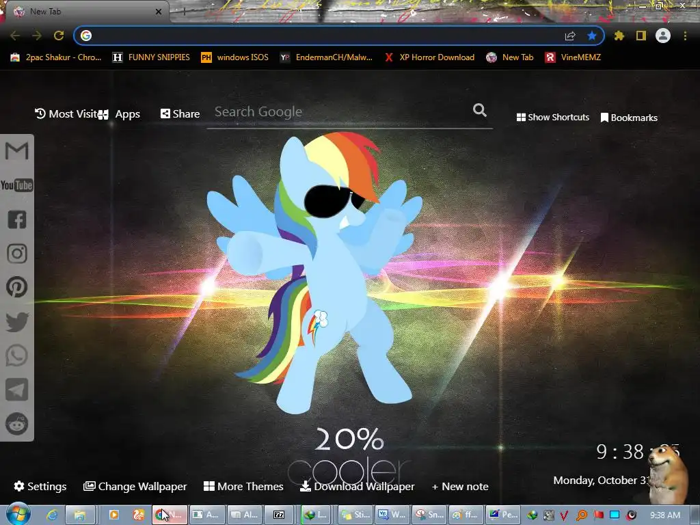Viewport: 700px width, 525px height.
Task: Open Most Visited menu
Action: pos(66,114)
